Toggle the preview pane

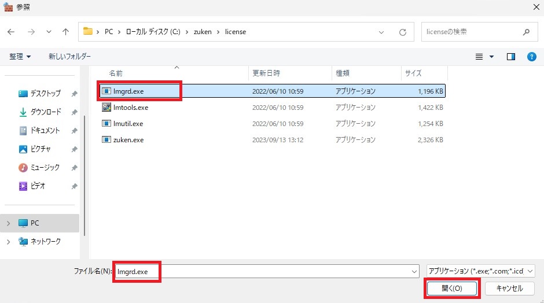pos(510,57)
